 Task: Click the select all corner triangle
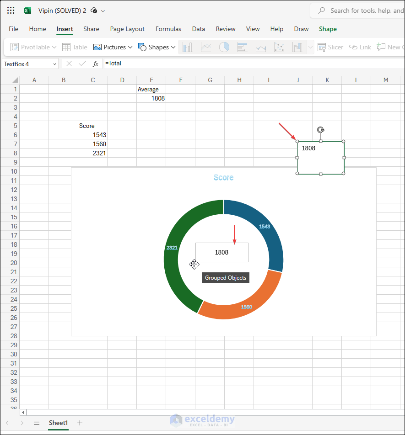(x=15, y=80)
